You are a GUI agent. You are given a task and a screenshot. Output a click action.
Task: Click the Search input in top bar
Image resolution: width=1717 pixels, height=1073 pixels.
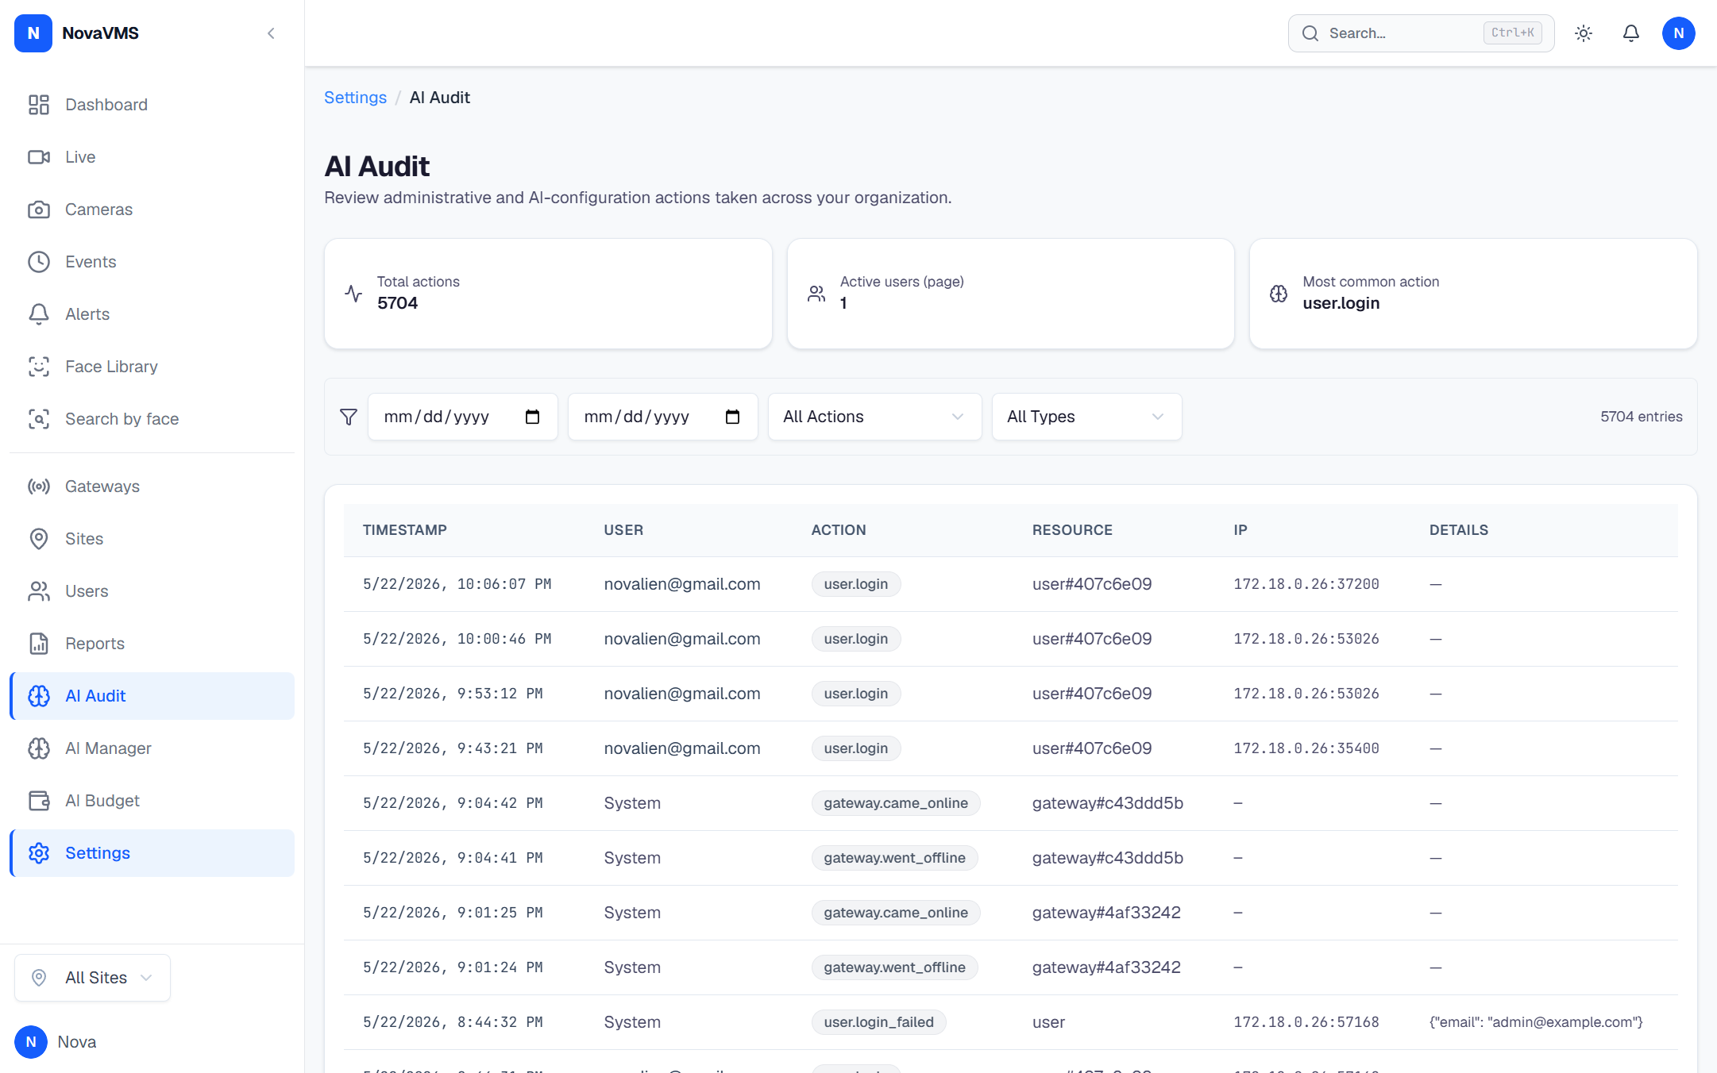coord(1421,33)
